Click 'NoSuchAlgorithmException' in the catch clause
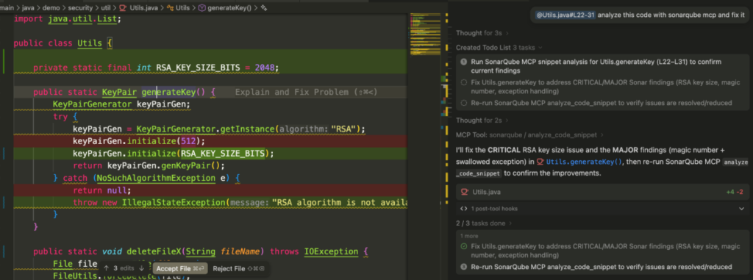The width and height of the screenshot is (753, 280). click(x=156, y=178)
